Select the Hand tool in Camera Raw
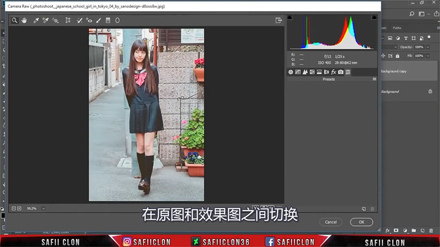440x247 pixels. pos(24,20)
